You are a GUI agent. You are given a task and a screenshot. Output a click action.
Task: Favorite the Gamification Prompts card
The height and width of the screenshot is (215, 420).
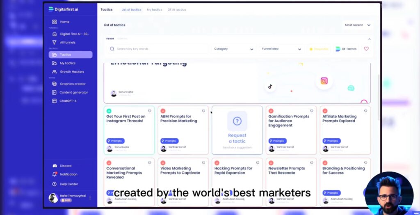pos(312,111)
